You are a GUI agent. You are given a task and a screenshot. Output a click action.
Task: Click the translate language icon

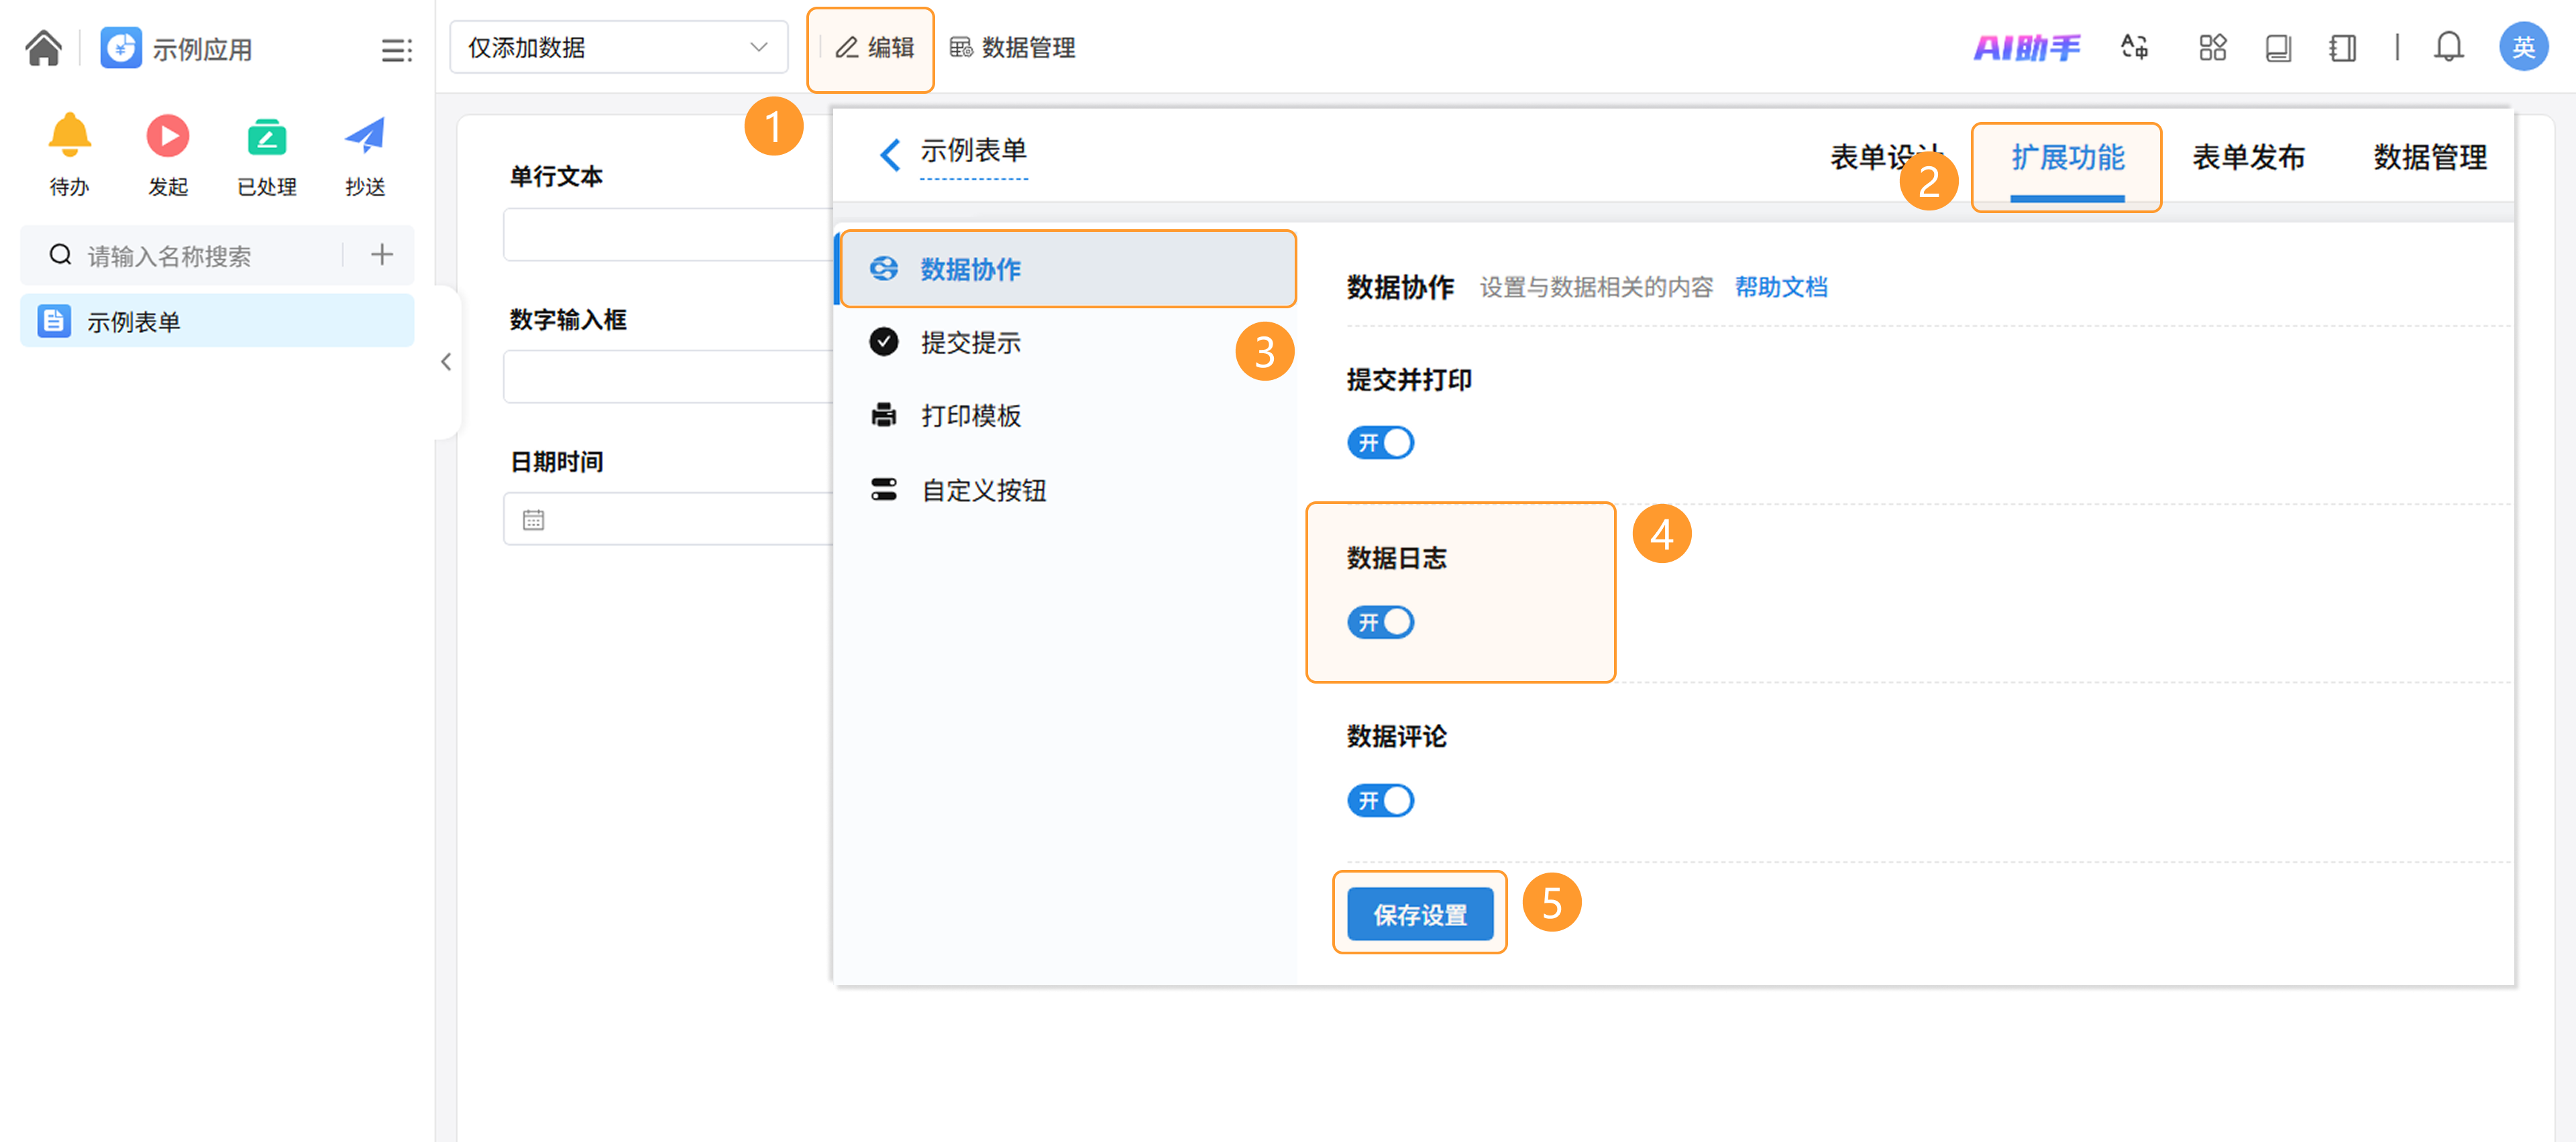[x=2134, y=47]
